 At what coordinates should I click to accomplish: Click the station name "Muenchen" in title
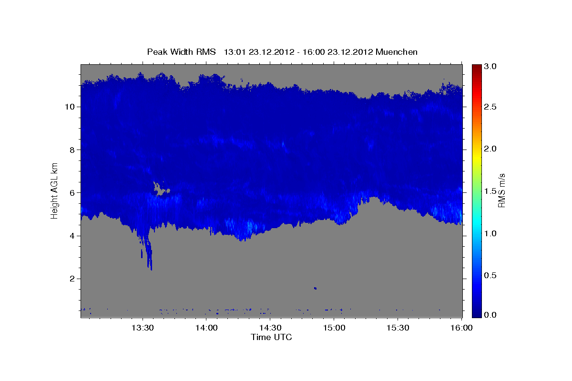pyautogui.click(x=397, y=52)
